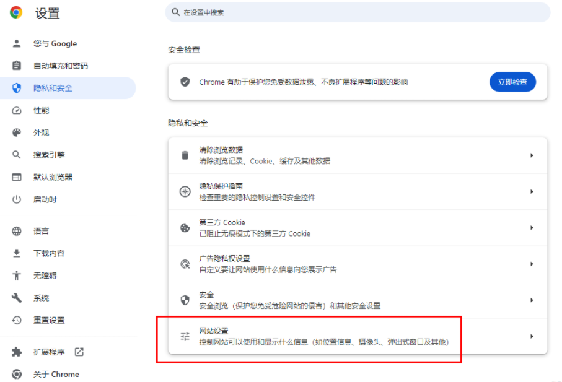Click the wrench icon beside 系统
The height and width of the screenshot is (382, 562).
pyautogui.click(x=17, y=298)
